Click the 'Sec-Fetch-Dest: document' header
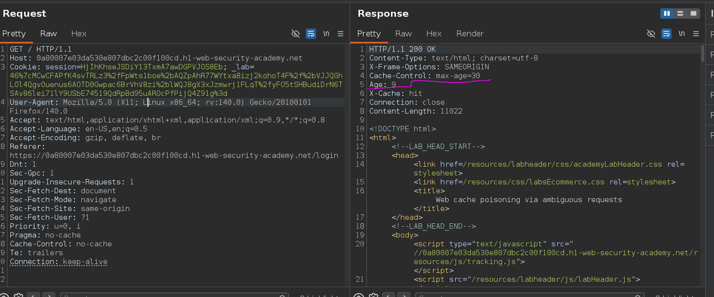The height and width of the screenshot is (297, 714). tap(63, 191)
